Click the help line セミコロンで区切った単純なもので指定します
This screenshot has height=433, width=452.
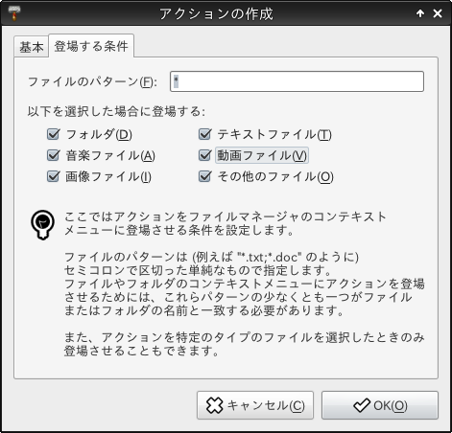[198, 270]
